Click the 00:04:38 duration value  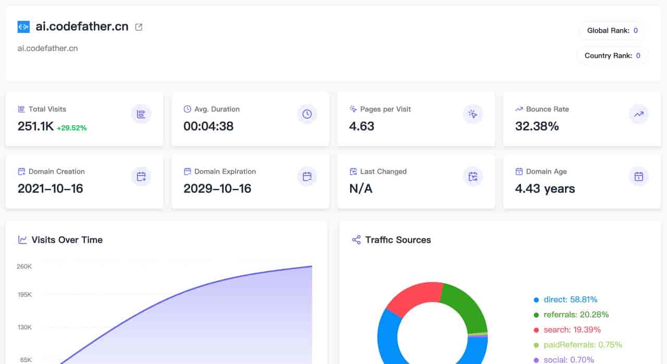click(208, 126)
